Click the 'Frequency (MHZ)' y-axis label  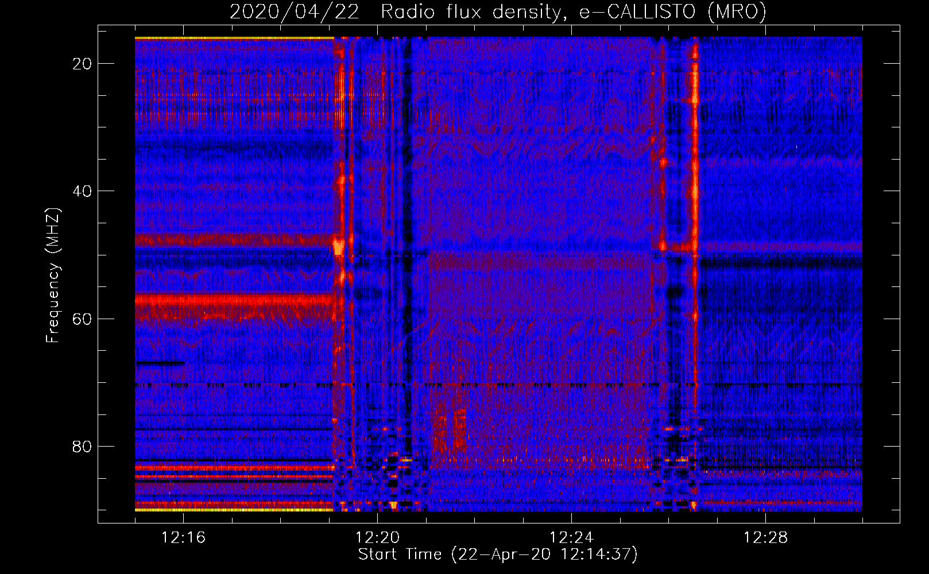[52, 276]
